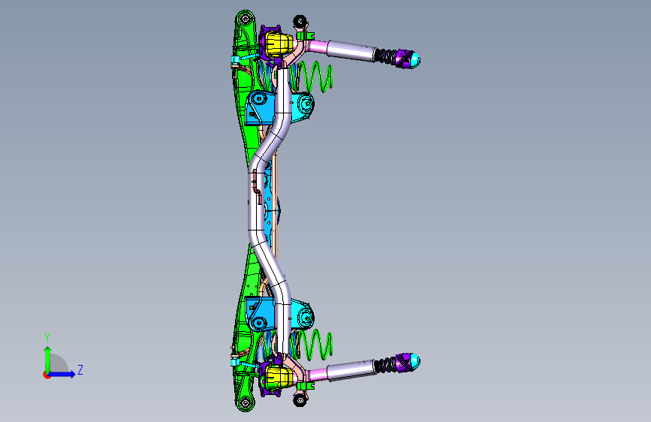Image resolution: width=651 pixels, height=422 pixels.
Task: Select the black dust boot on the upper shock
Action: (x=387, y=56)
